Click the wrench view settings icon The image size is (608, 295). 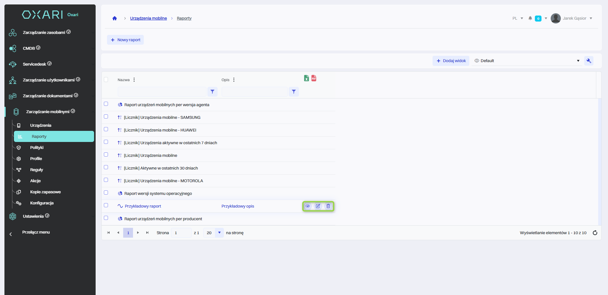click(x=589, y=61)
